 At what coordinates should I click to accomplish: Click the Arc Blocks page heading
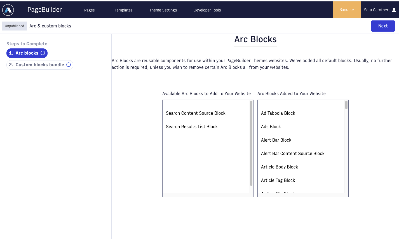click(255, 39)
